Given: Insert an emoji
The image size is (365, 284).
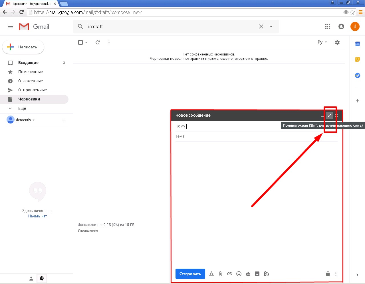Looking at the screenshot, I should coord(239,274).
